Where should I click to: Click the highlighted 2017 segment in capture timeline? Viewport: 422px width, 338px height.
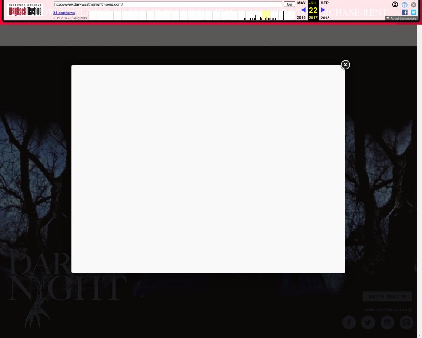point(266,15)
